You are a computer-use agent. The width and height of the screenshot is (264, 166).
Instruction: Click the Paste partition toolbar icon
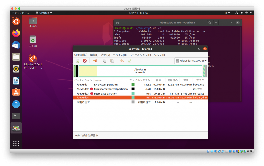coord(112,61)
